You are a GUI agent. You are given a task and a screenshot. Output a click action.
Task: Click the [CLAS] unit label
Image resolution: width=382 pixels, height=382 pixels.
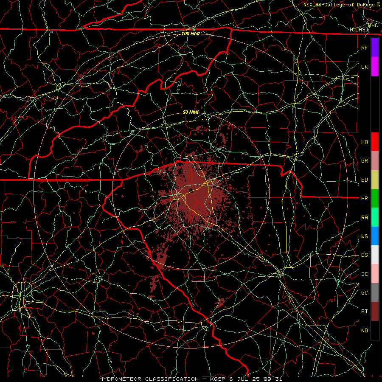(x=359, y=30)
